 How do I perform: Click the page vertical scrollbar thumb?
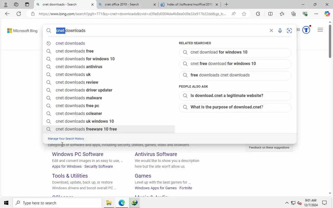pos(330,41)
